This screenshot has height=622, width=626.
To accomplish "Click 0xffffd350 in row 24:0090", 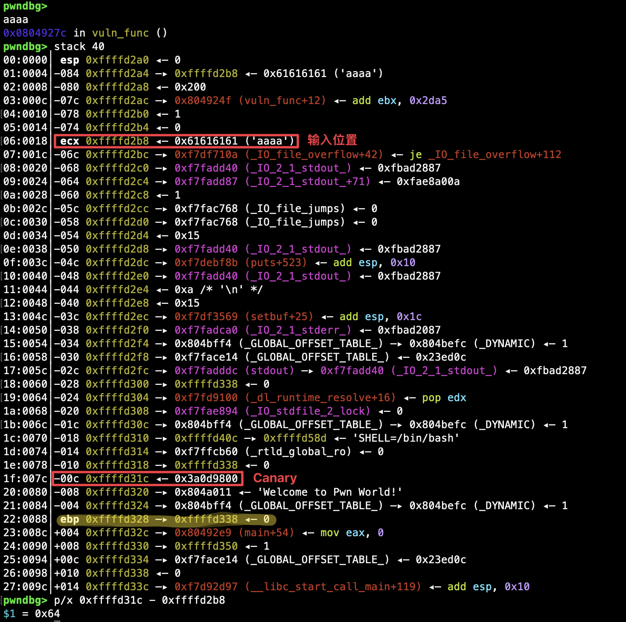I will pos(206,546).
